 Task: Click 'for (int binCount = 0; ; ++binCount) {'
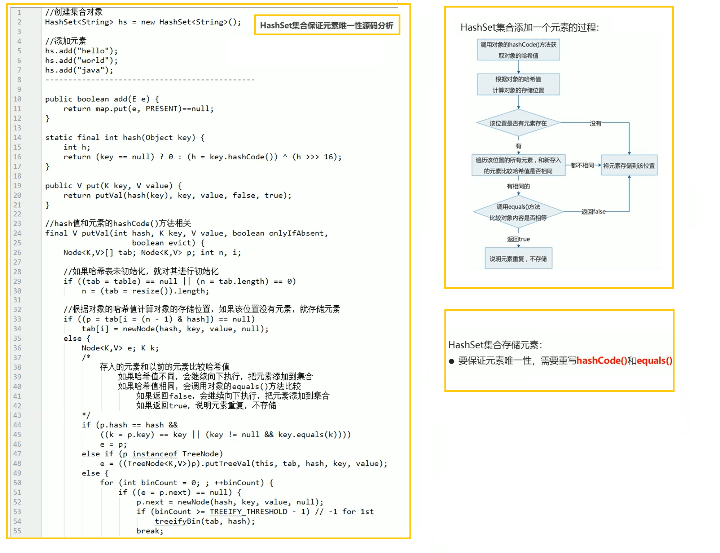point(186,483)
